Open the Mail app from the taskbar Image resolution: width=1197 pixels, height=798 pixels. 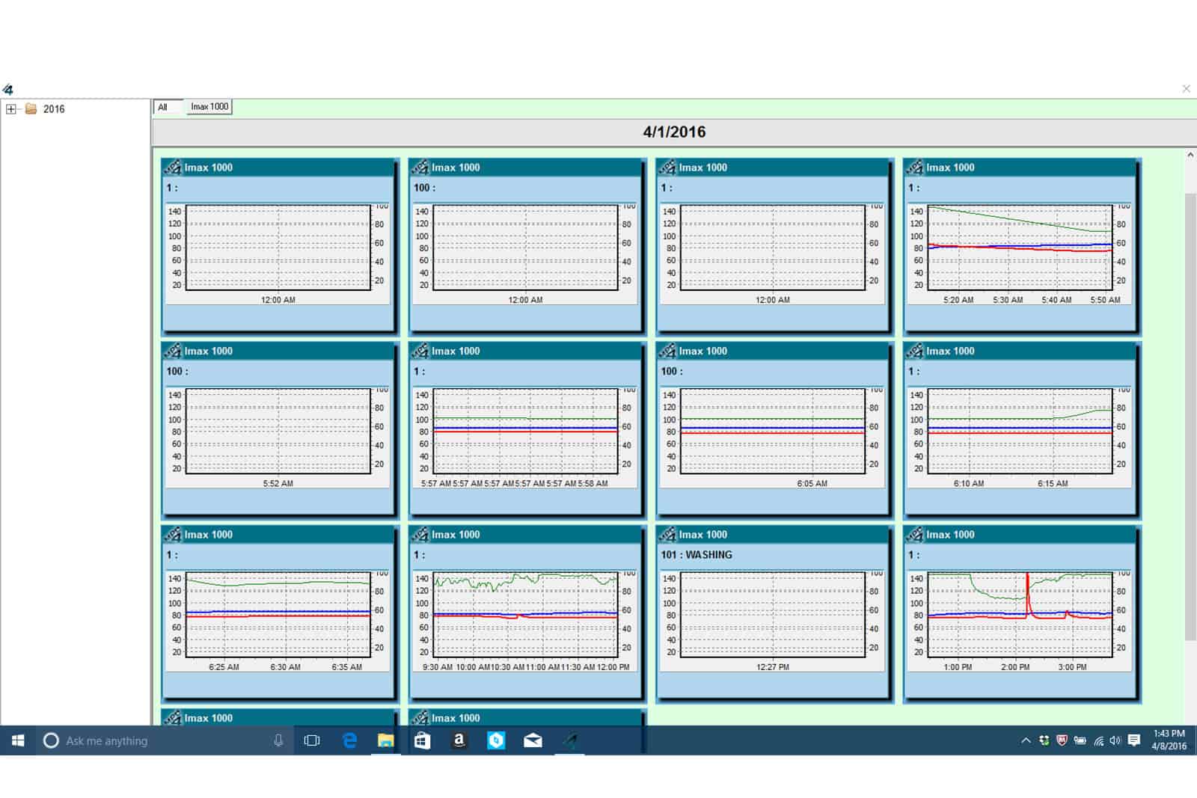click(533, 740)
